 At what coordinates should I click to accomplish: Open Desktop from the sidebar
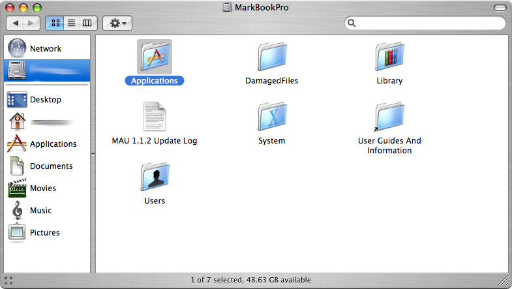click(47, 100)
